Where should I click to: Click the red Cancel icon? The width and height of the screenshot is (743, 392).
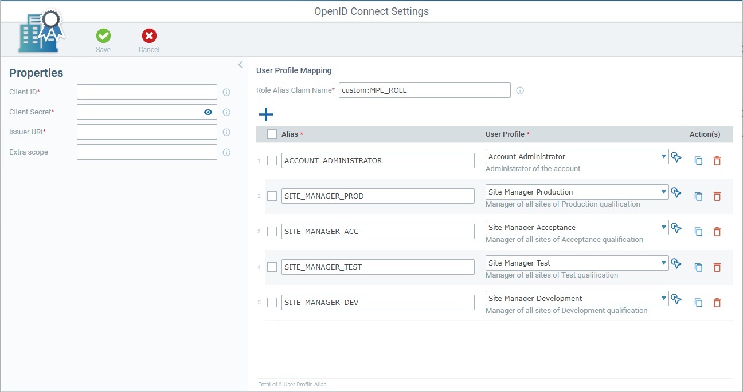(149, 36)
